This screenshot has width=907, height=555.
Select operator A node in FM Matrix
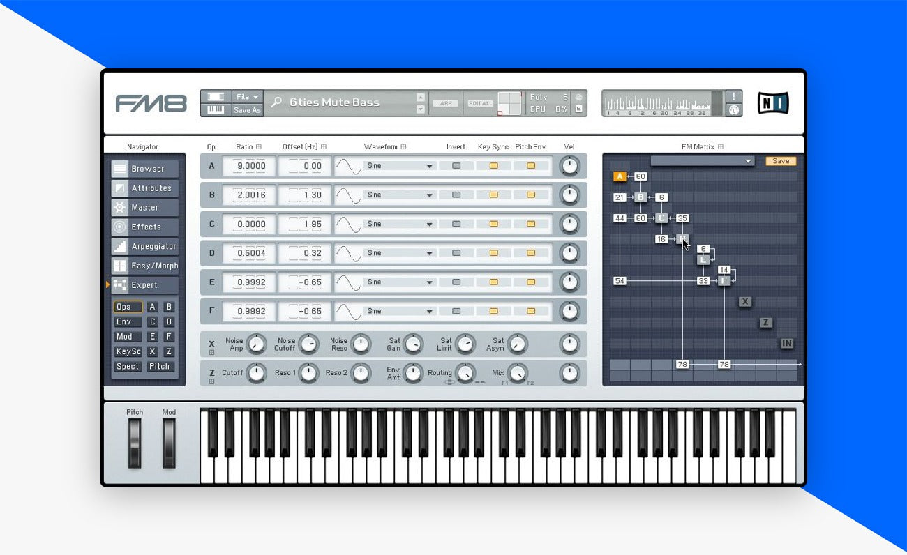click(x=620, y=176)
